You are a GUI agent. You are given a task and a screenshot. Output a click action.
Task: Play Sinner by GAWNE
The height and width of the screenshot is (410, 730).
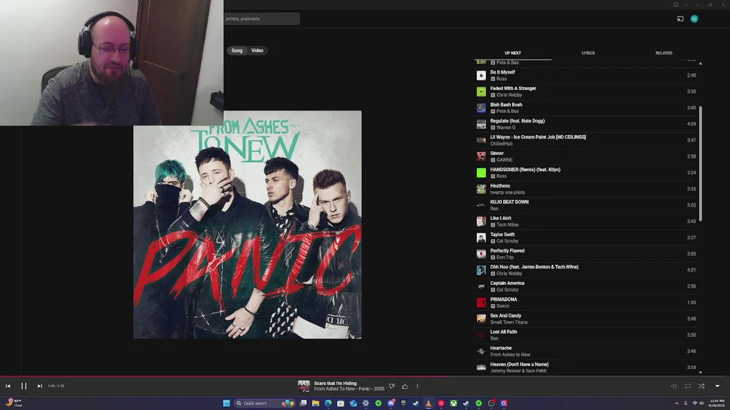pos(586,157)
